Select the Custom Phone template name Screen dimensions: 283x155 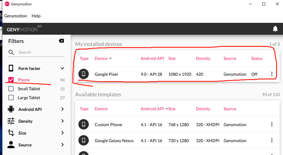108,124
